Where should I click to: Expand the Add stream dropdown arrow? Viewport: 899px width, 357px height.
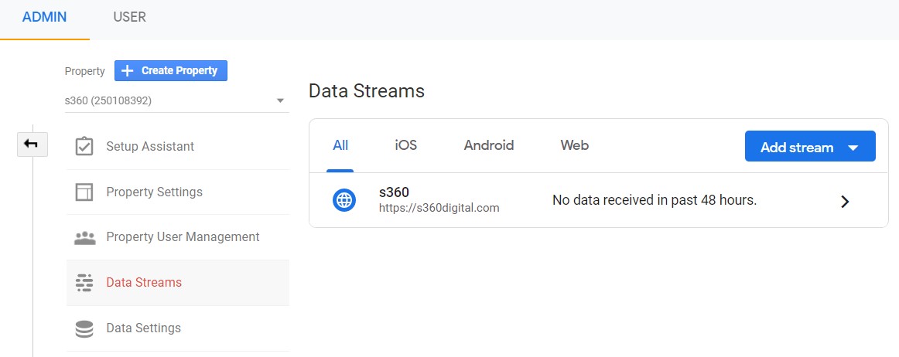pos(853,148)
